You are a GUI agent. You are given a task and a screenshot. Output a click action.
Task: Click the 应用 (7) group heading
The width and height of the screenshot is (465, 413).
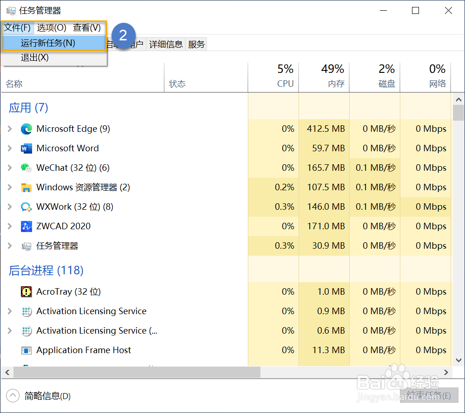pos(28,108)
